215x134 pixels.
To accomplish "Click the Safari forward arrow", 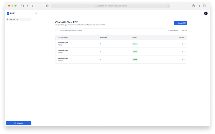I will [33, 6].
